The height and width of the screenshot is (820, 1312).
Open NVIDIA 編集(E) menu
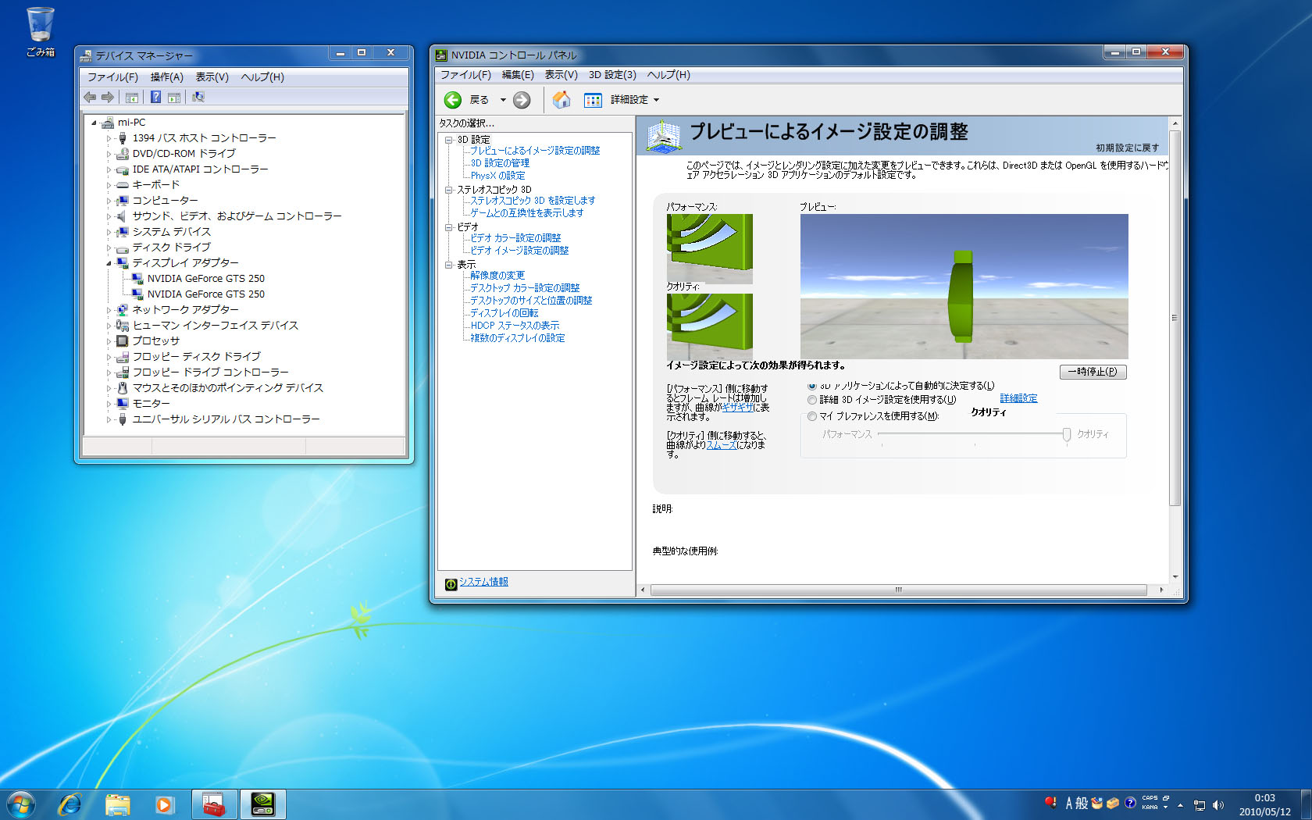(518, 75)
